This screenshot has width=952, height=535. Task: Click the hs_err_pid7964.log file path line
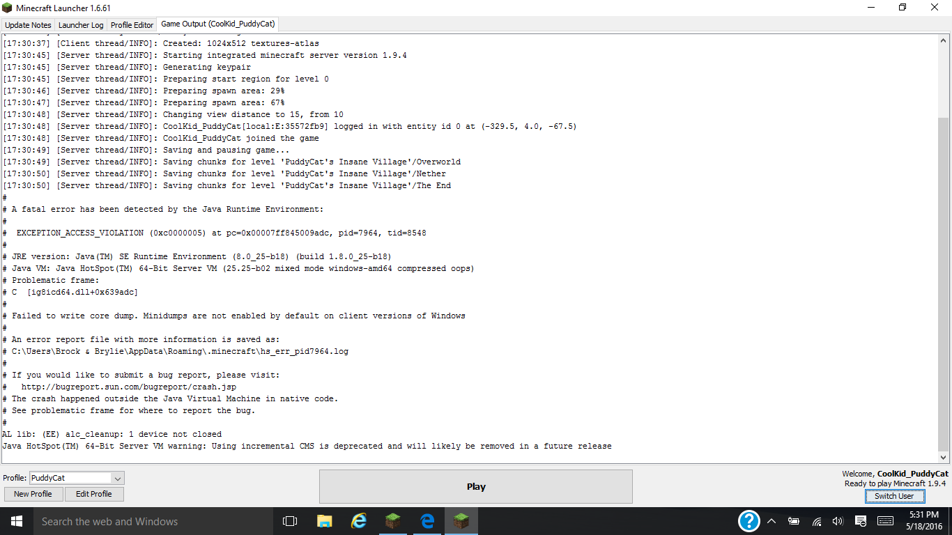coord(175,351)
